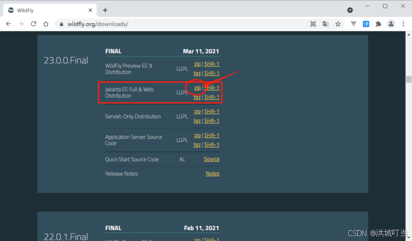Open the blue translator extension icon

(366, 24)
